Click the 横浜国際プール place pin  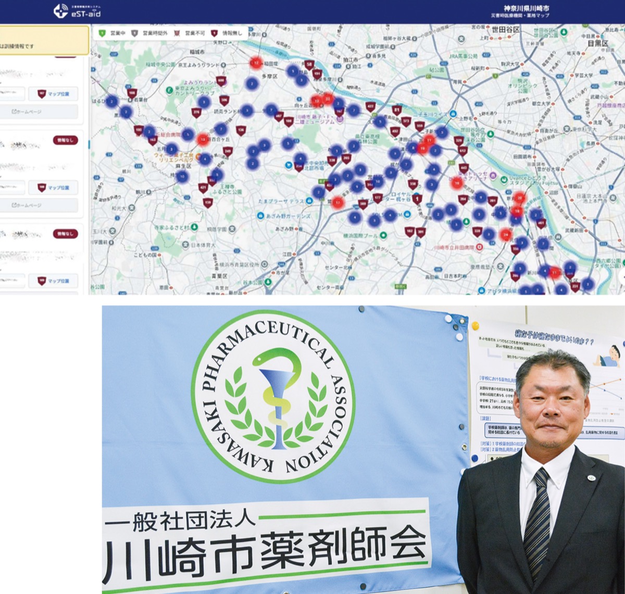coord(383,235)
